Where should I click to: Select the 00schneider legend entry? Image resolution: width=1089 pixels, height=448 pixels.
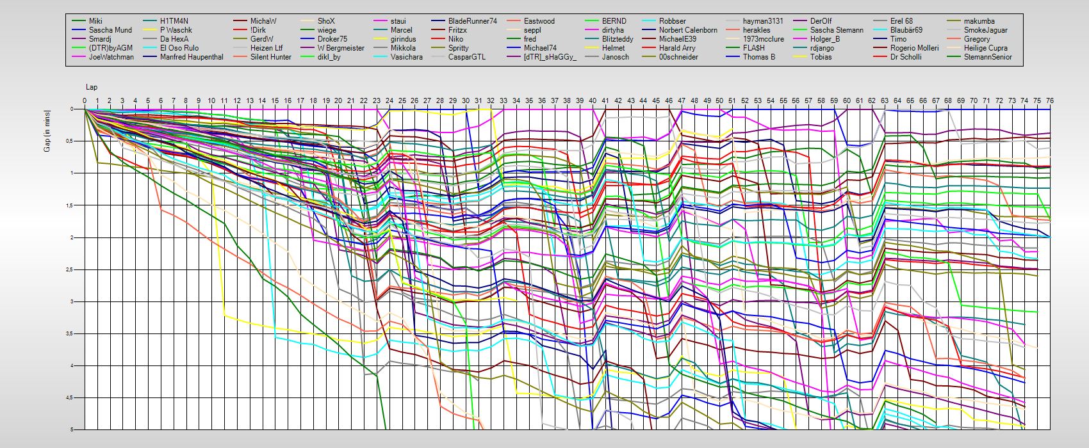tap(678, 57)
